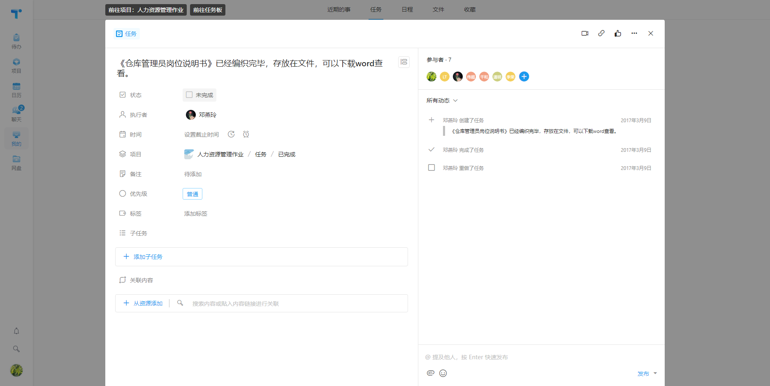Click the 道明 participant avatar
Image resolution: width=770 pixels, height=386 pixels.
coord(497,77)
